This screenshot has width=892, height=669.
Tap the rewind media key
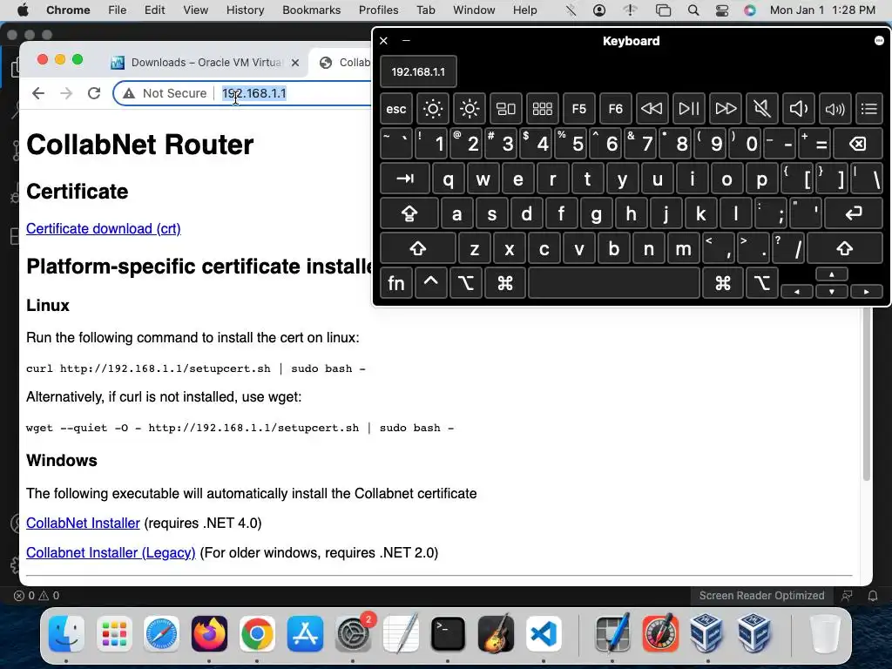tap(652, 109)
